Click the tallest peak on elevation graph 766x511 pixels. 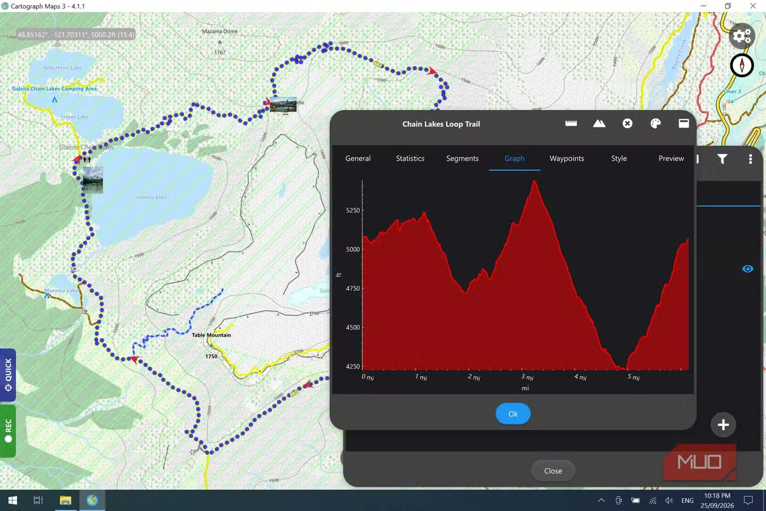(x=534, y=182)
